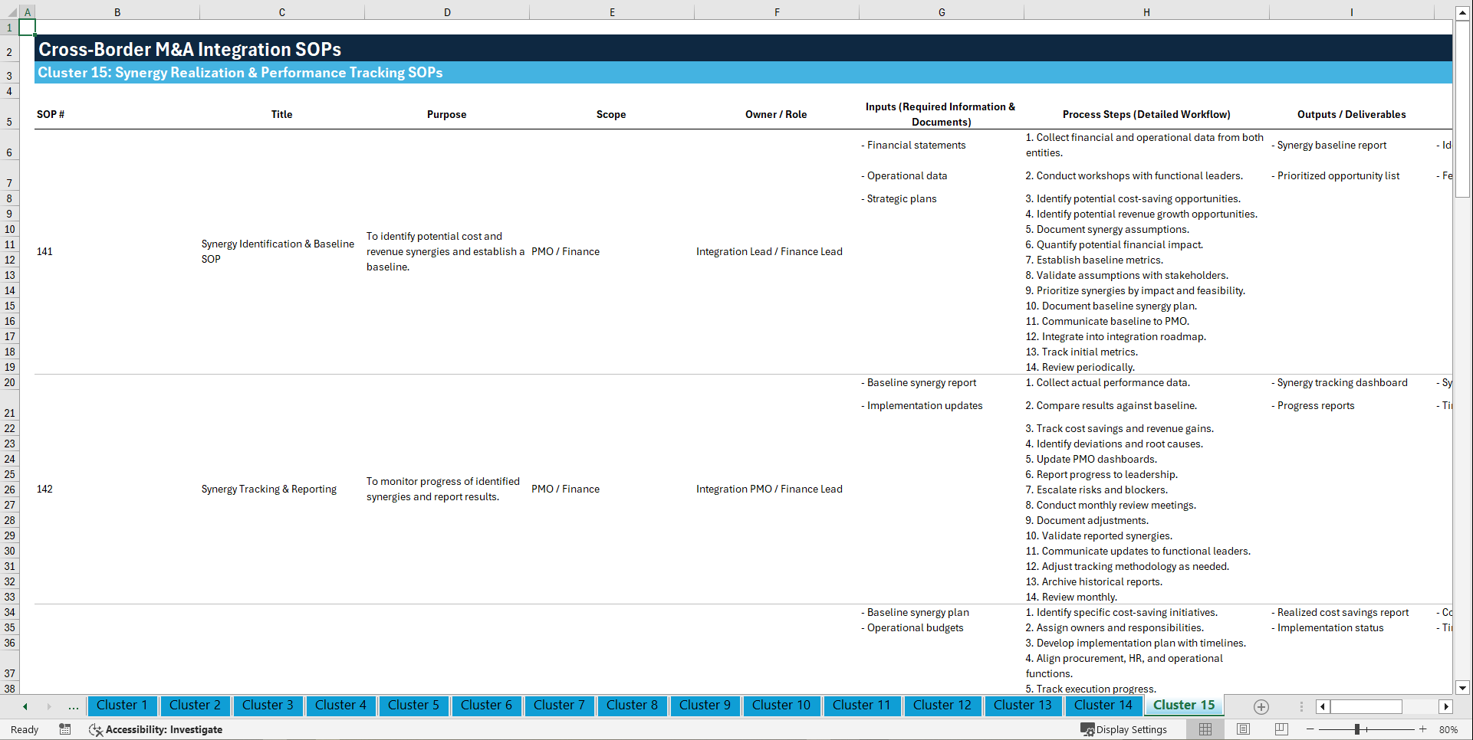Viewport: 1473px width, 740px height.
Task: Switch to the Cluster 8 tab
Action: 632,706
